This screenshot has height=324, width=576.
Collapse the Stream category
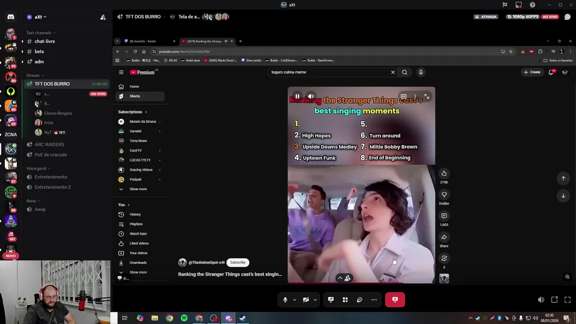click(x=35, y=75)
